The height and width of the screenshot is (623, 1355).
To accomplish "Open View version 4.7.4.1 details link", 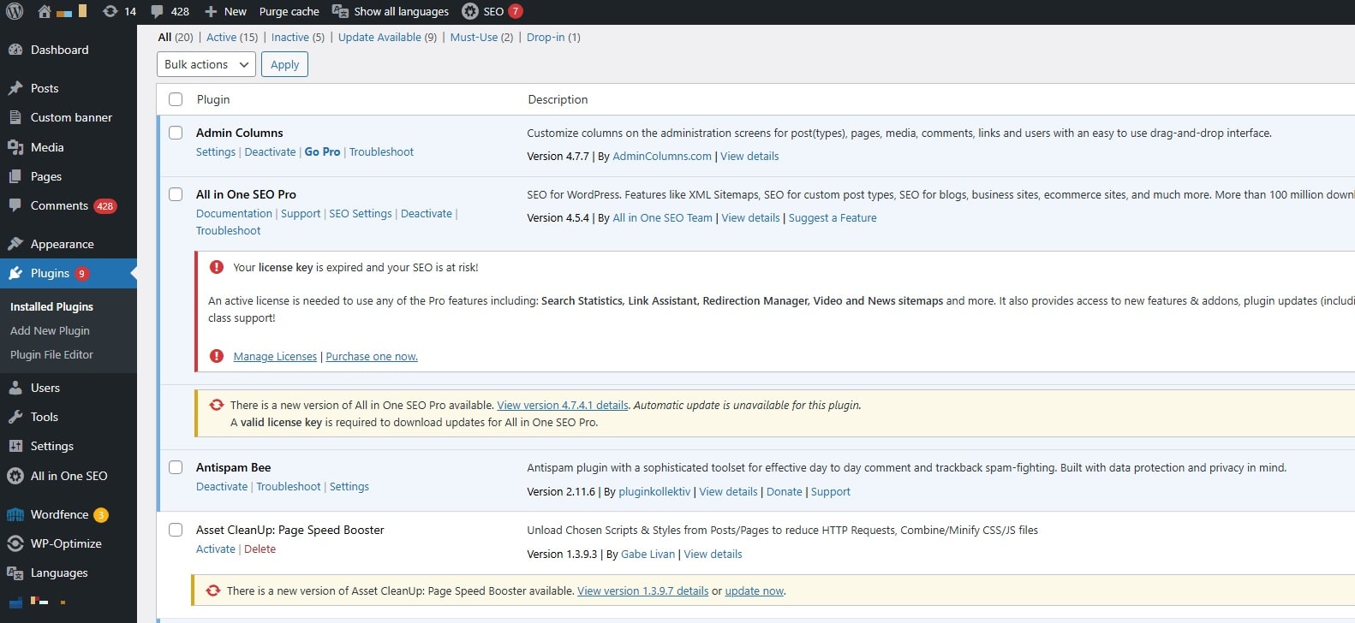I will pos(563,405).
